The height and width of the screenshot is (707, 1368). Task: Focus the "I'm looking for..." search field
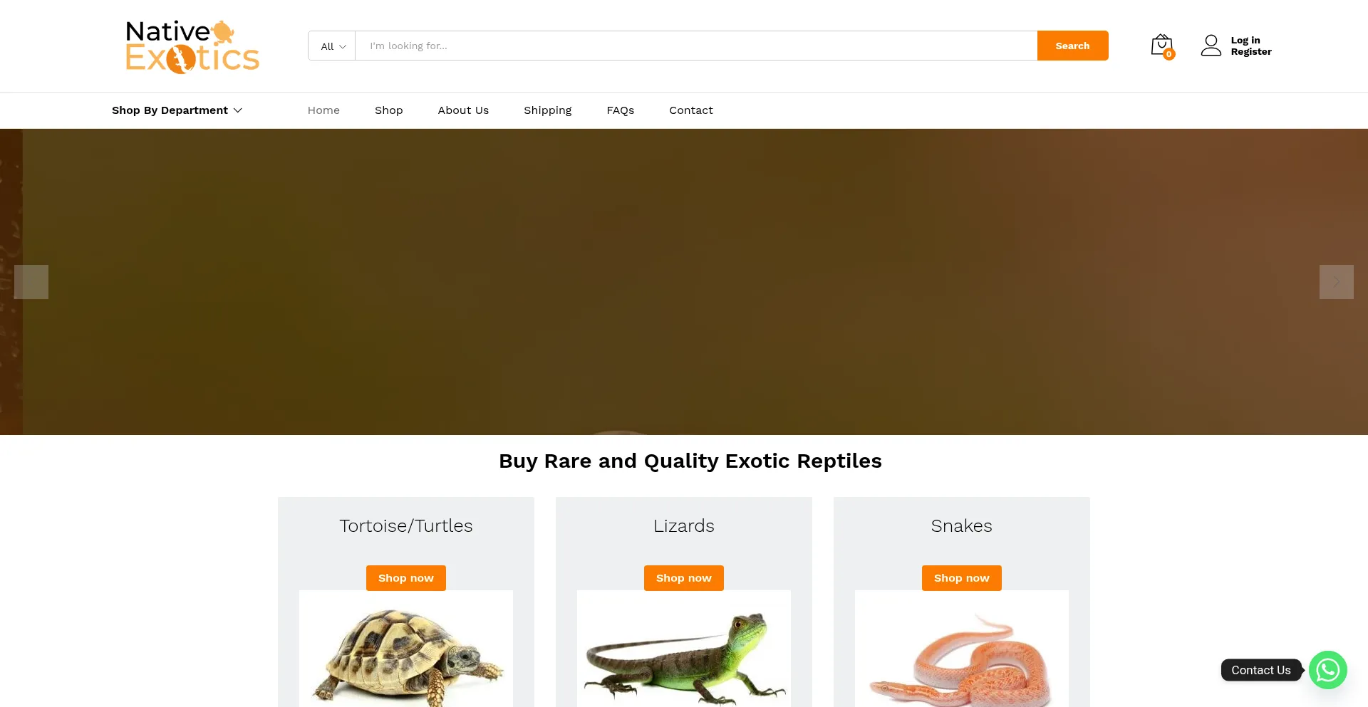[x=696, y=46]
